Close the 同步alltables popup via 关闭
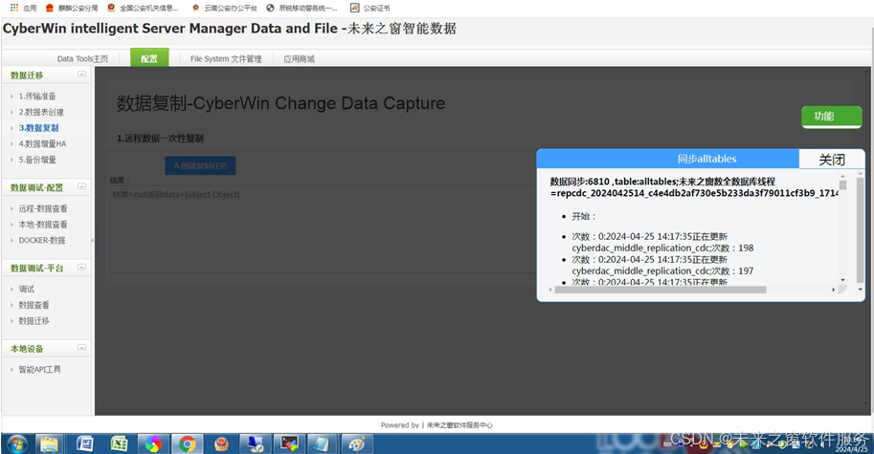Viewport: 874px width, 454px height. click(x=832, y=160)
